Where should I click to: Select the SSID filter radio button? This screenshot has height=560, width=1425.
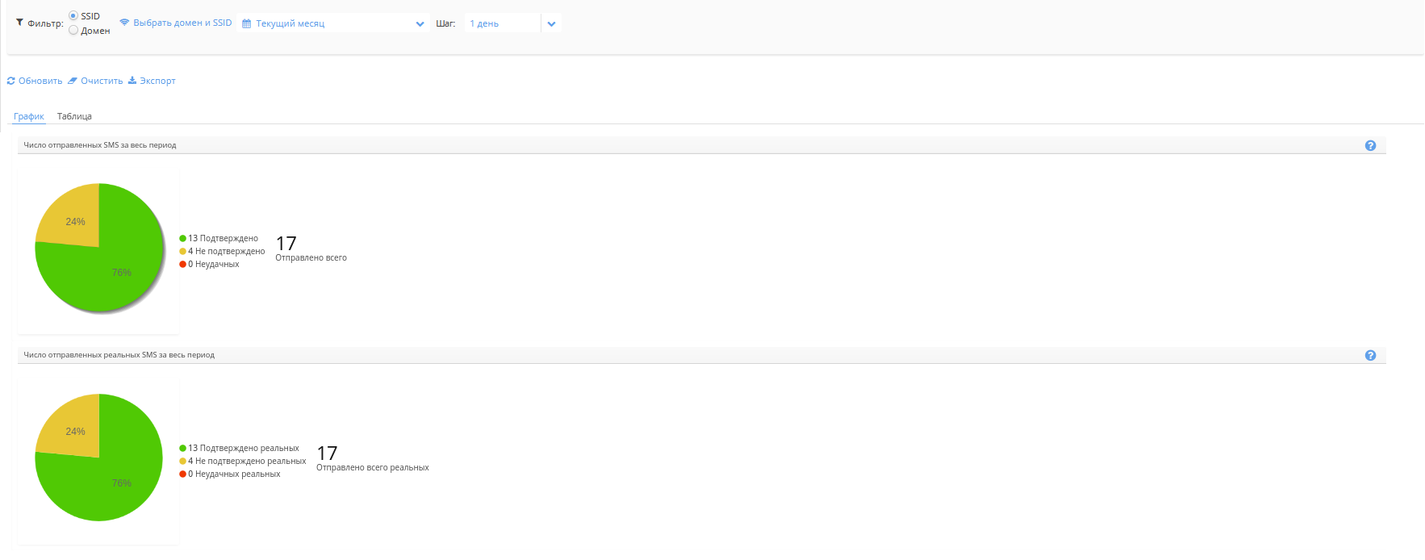pyautogui.click(x=73, y=16)
